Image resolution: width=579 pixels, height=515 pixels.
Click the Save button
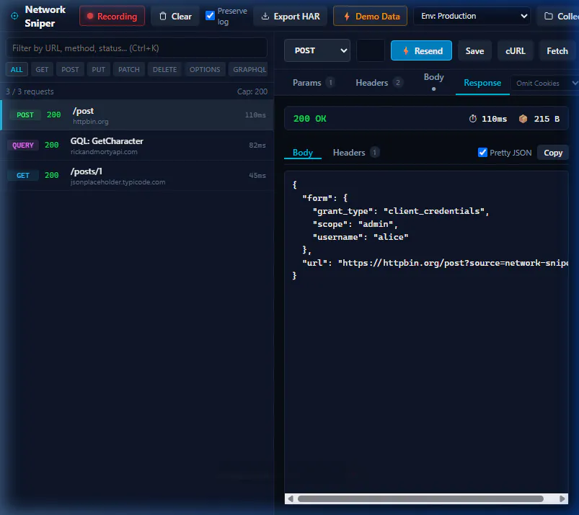474,51
